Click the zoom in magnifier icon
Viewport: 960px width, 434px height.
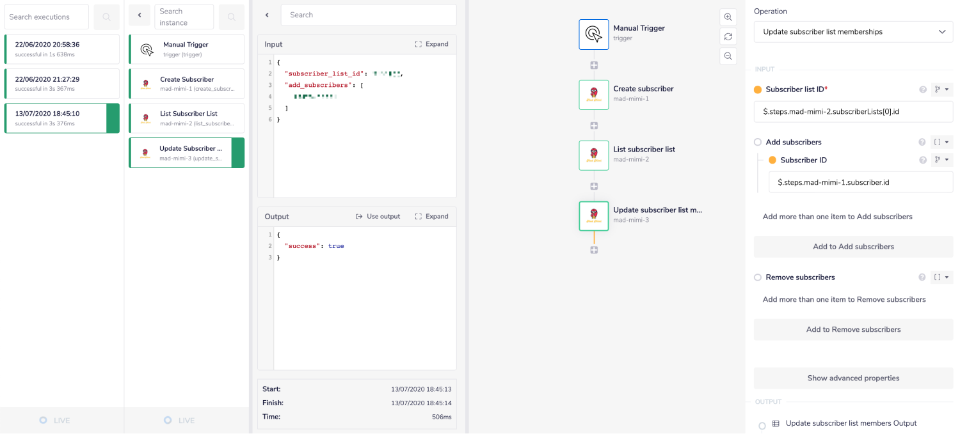click(728, 17)
